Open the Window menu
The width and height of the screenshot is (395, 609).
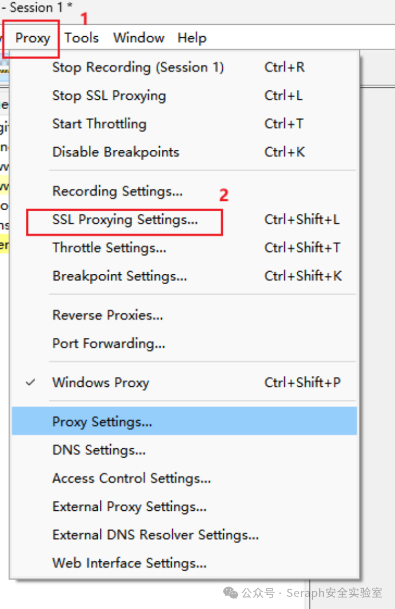click(x=139, y=38)
